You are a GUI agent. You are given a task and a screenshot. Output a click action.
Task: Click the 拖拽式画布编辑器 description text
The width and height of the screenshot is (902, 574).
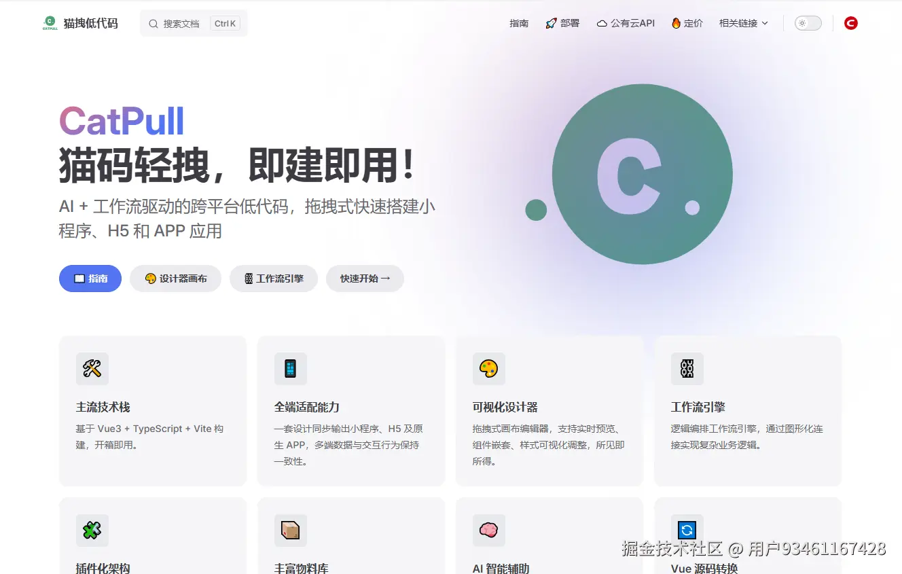pos(549,445)
